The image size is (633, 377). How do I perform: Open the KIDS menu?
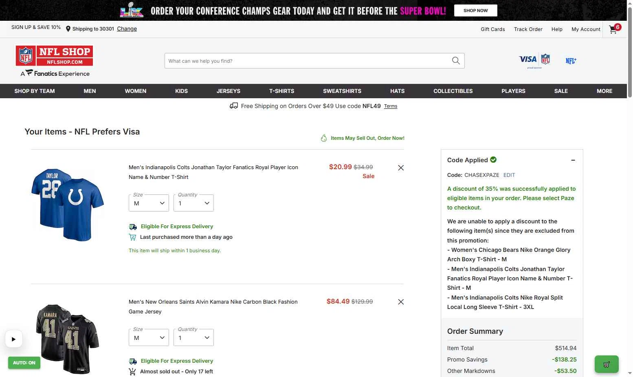tap(181, 91)
